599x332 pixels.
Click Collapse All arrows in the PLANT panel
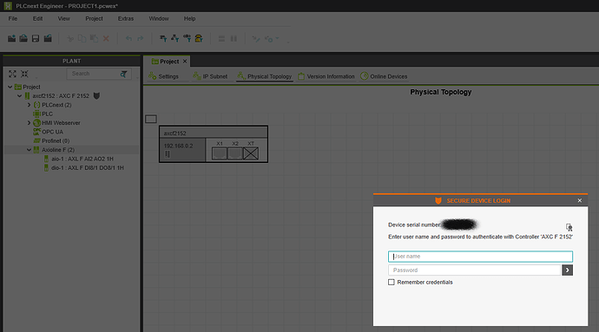coord(24,74)
